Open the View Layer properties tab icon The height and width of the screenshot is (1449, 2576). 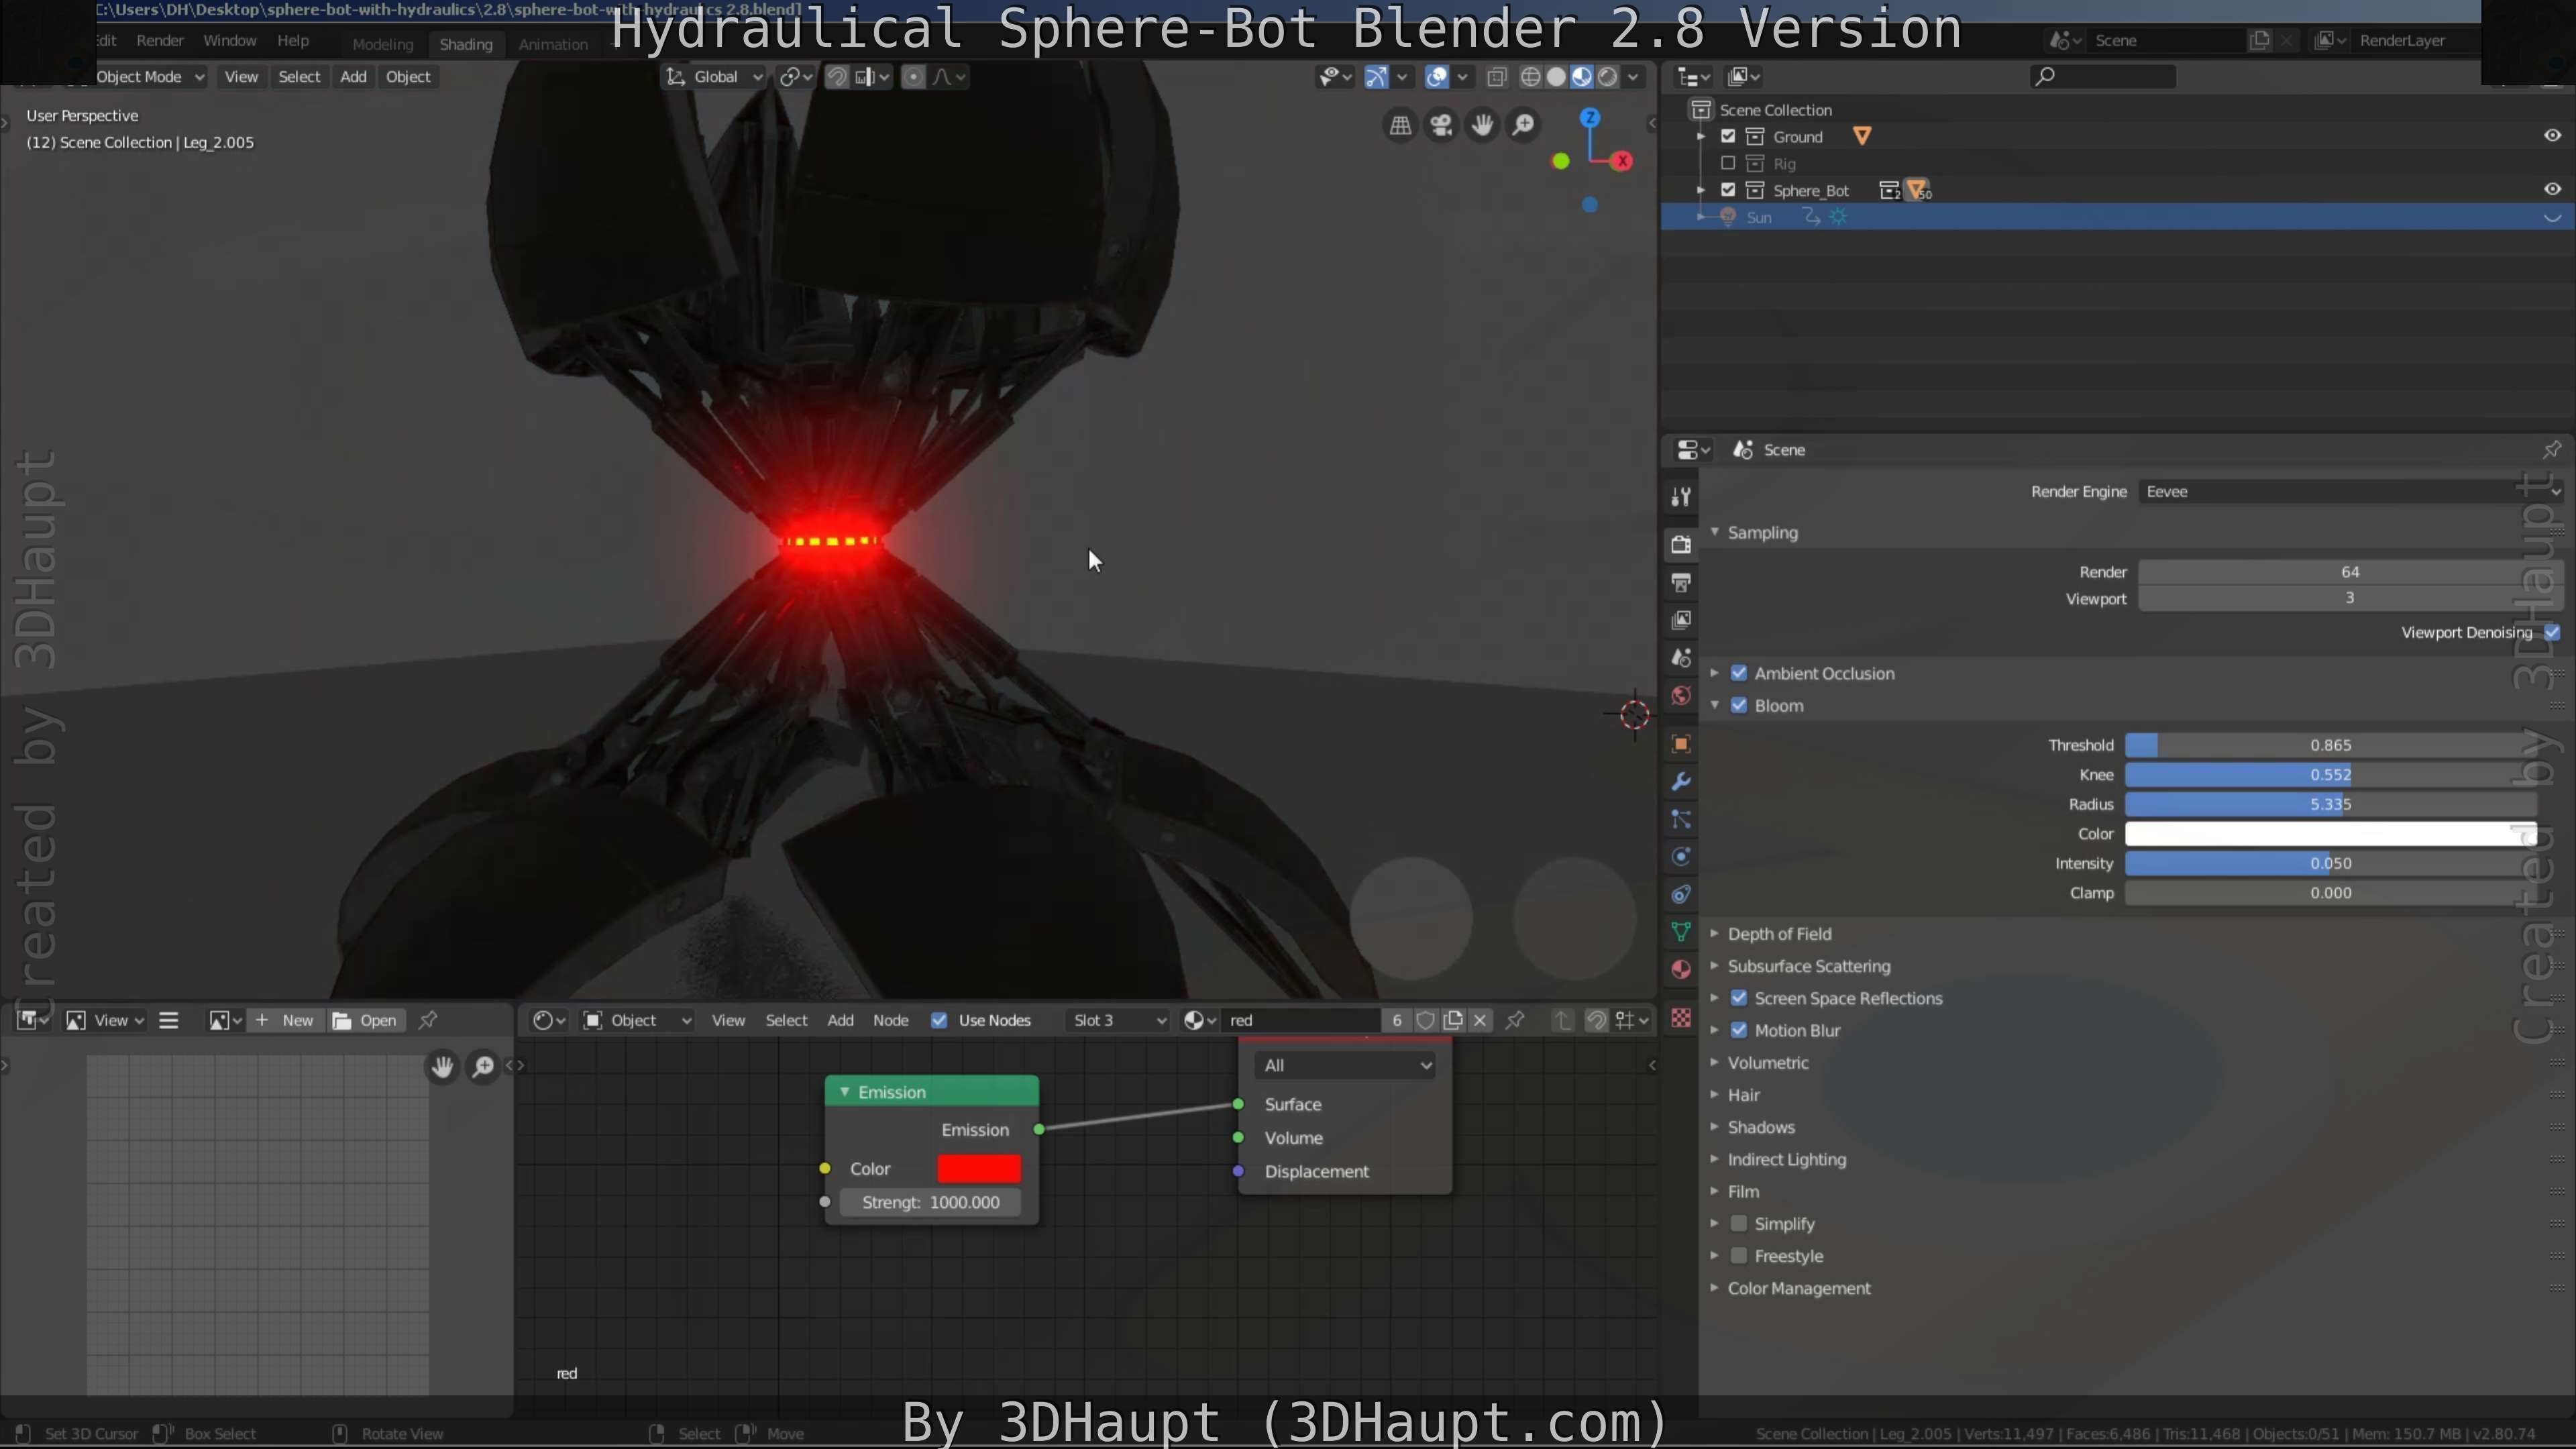tap(1681, 620)
